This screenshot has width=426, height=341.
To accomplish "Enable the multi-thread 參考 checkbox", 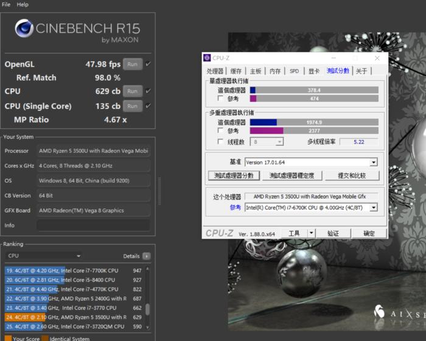I will pos(220,130).
